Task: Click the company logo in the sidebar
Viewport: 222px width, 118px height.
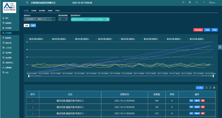Action: (x=9, y=8)
